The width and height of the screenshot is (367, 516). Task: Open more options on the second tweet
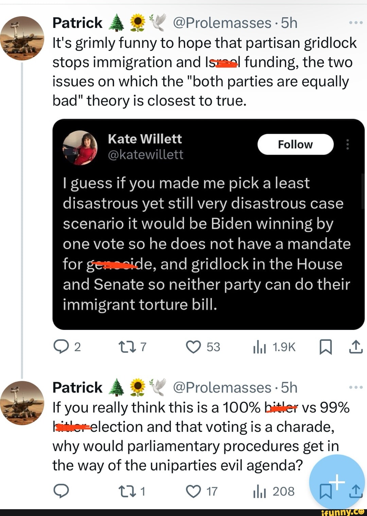tap(356, 387)
